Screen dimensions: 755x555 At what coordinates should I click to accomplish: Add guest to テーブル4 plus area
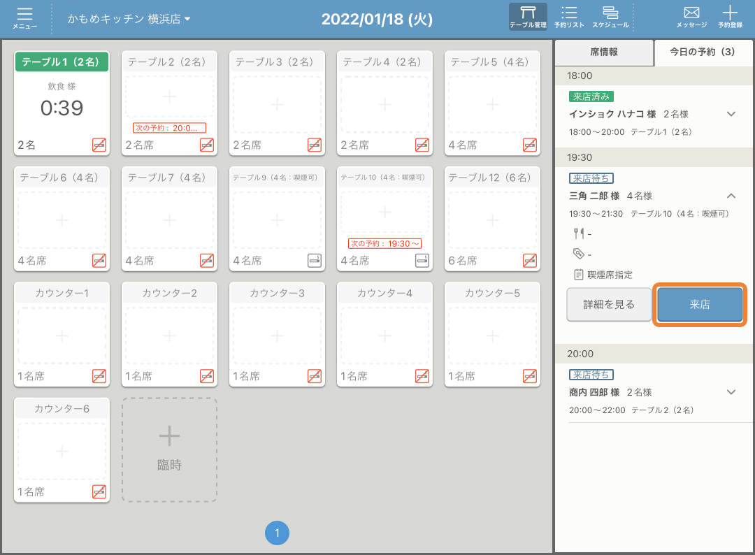pyautogui.click(x=384, y=104)
